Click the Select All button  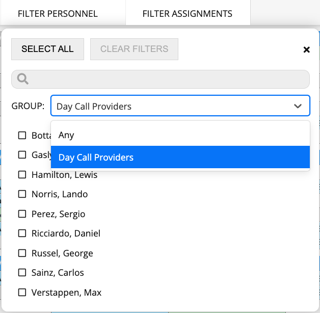(47, 49)
